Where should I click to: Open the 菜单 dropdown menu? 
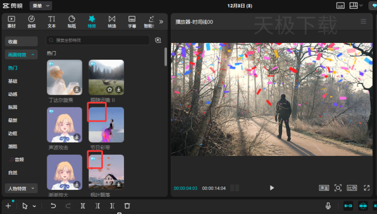pyautogui.click(x=41, y=6)
